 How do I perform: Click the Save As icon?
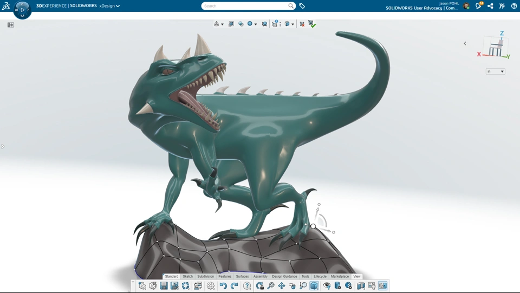[x=174, y=286]
